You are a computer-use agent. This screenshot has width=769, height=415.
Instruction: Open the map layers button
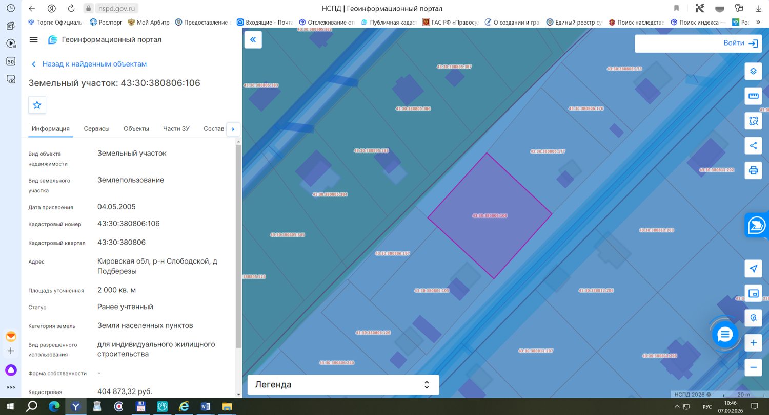(x=753, y=71)
